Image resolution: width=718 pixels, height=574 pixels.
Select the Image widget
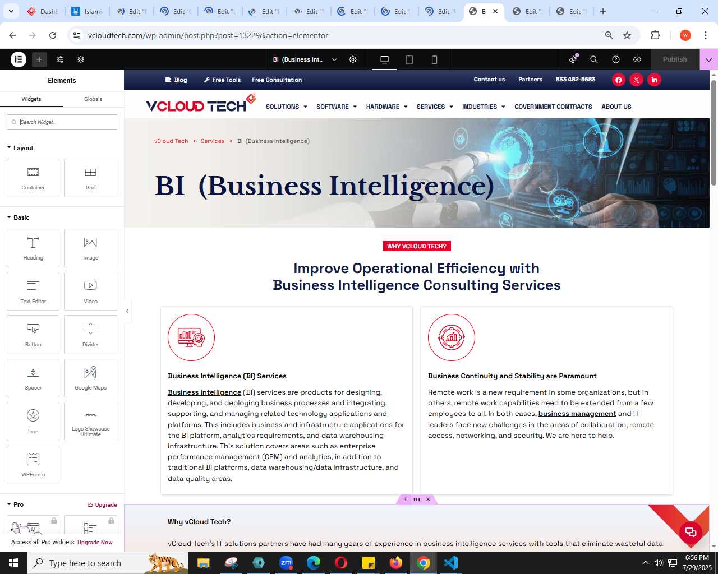[x=90, y=248]
